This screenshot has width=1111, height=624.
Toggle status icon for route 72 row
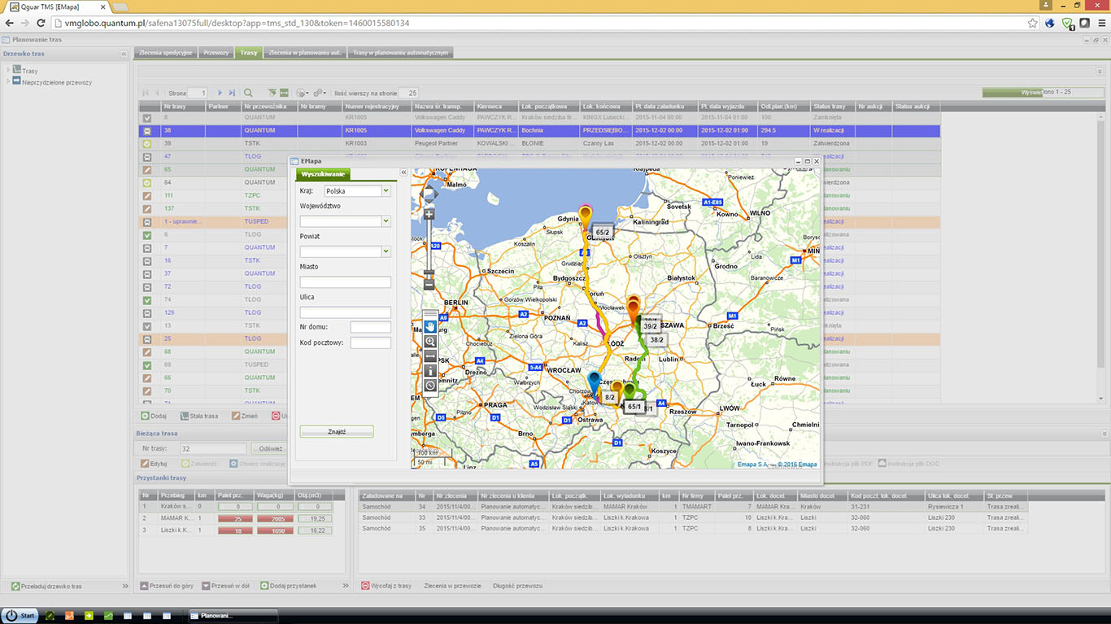146,286
